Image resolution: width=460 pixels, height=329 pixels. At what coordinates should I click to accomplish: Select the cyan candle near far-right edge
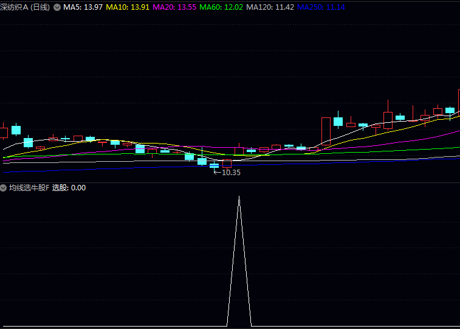click(x=450, y=111)
